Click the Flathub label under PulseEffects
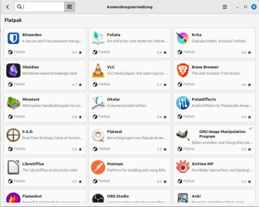The width and height of the screenshot is (259, 207). pos(189,117)
